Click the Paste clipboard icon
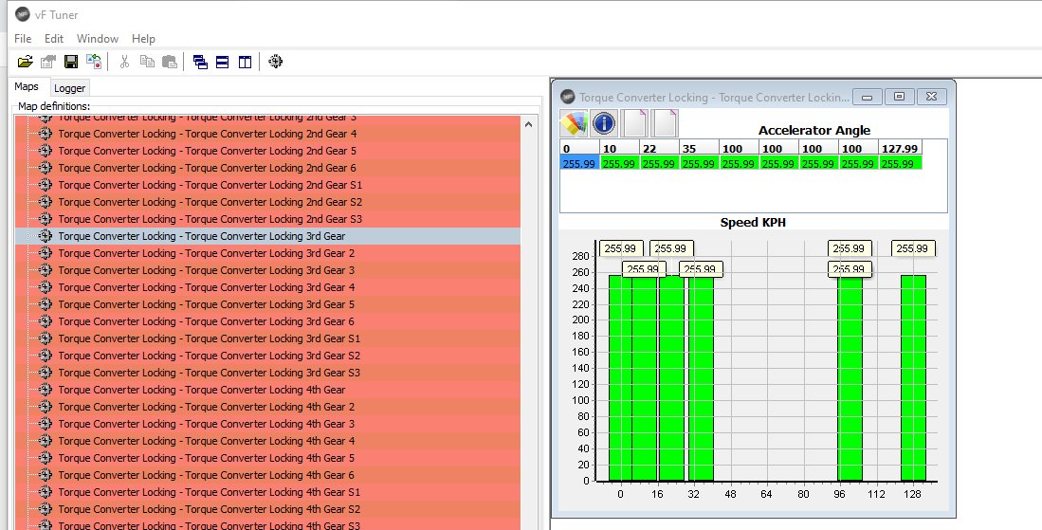 point(170,62)
